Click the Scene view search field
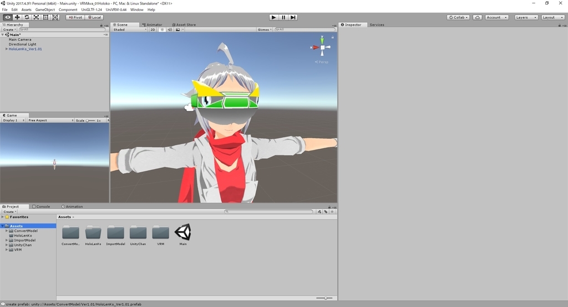 coord(305,30)
